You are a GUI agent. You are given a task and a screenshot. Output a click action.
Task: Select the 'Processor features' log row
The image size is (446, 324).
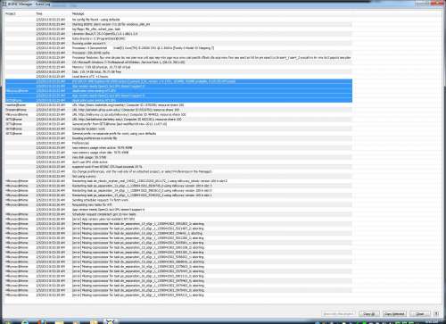178,57
